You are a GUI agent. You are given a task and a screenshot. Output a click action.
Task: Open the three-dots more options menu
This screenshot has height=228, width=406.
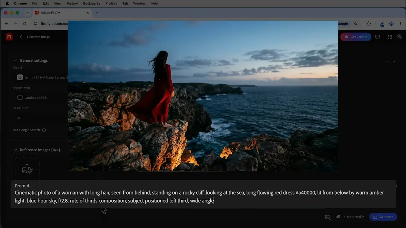point(386,61)
